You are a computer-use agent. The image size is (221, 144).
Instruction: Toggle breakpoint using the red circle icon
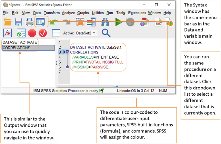coord(32,33)
